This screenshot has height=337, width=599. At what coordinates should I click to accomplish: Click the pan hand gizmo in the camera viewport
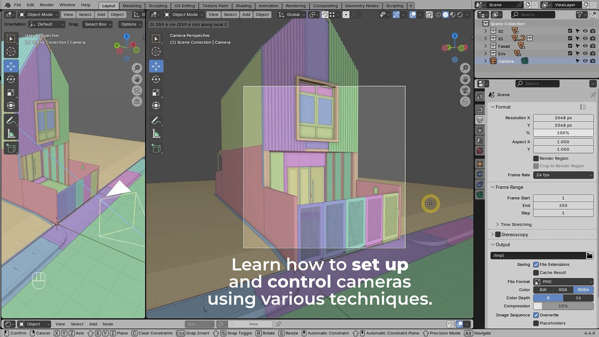[465, 79]
